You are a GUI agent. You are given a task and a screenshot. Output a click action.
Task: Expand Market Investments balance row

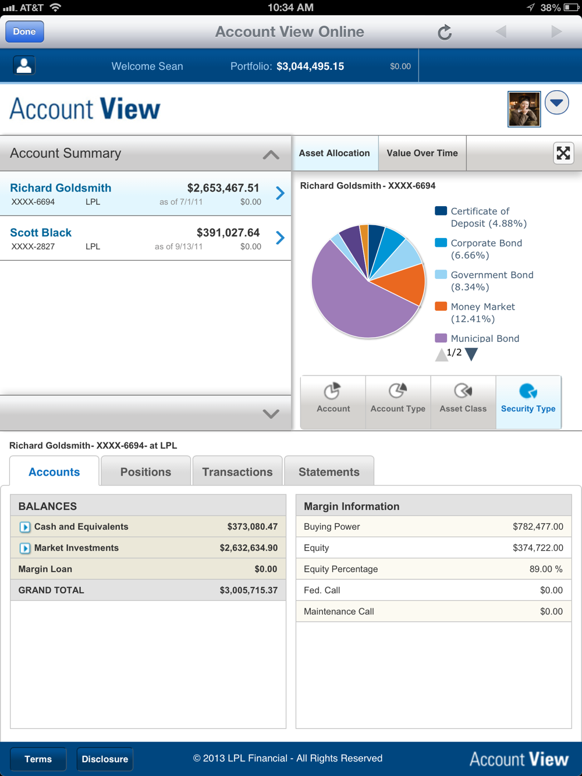click(x=25, y=548)
